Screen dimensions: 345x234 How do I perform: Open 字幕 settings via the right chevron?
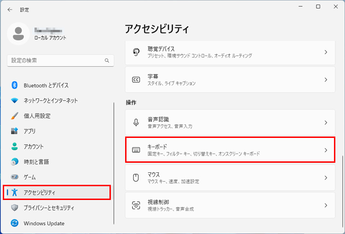click(x=326, y=80)
